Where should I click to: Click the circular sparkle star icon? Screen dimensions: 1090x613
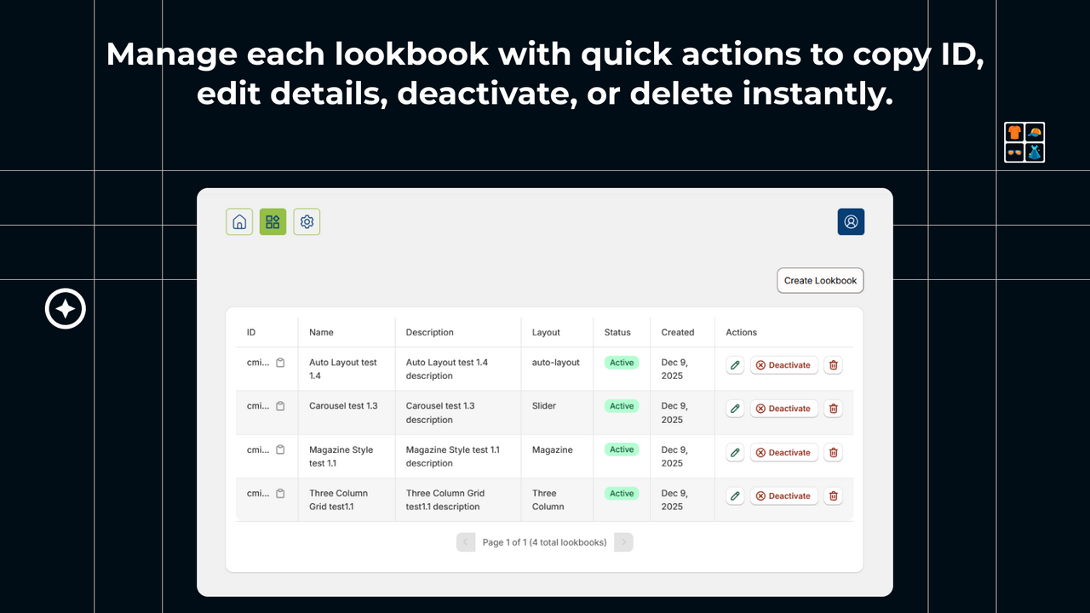tap(66, 308)
